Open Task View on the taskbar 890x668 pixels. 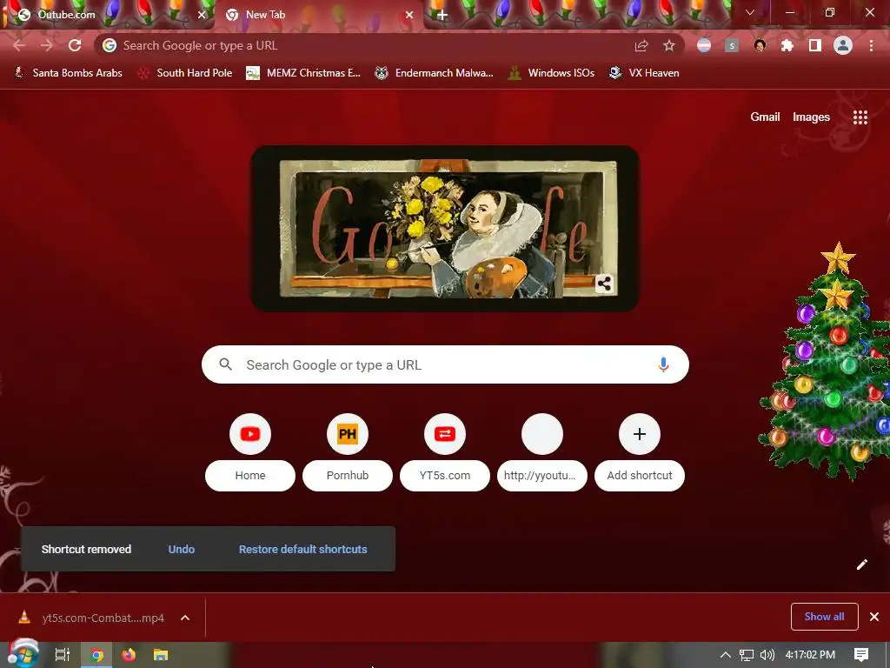tap(63, 655)
